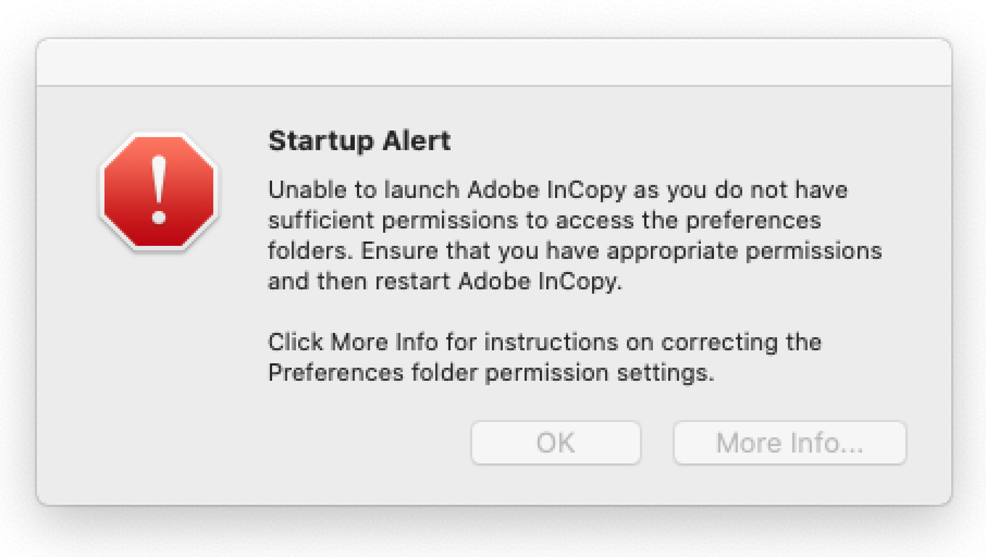Click the red octagon alert icon
Viewport: 986px width, 557px height.
(x=159, y=191)
